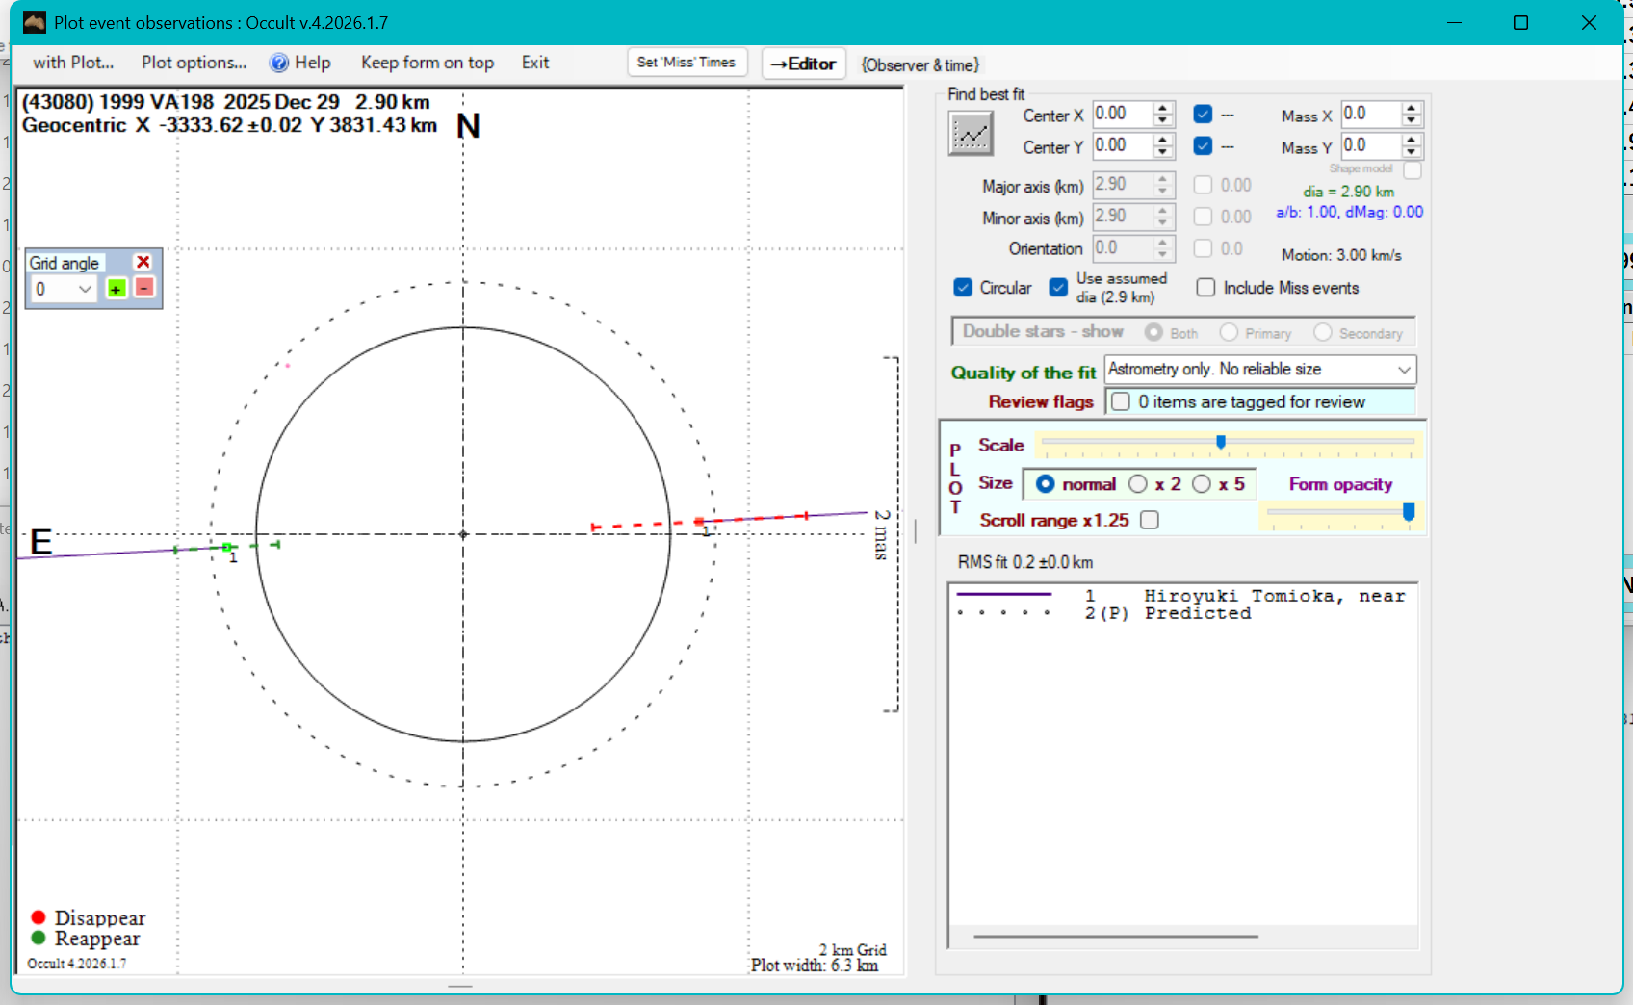Increase Center X with up arrow
The height and width of the screenshot is (1005, 1633).
click(x=1163, y=108)
